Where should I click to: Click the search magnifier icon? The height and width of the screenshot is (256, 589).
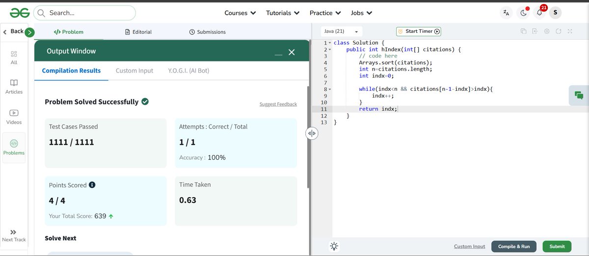pos(41,13)
